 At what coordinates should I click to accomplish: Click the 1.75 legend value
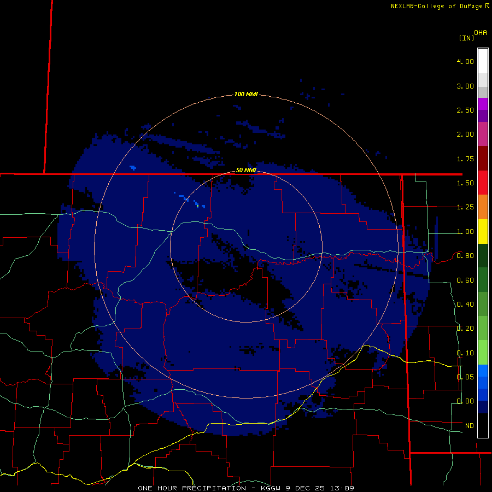(465, 159)
